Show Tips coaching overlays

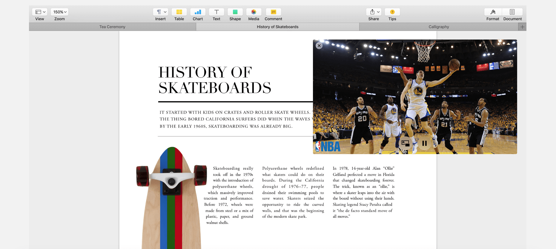392,12
